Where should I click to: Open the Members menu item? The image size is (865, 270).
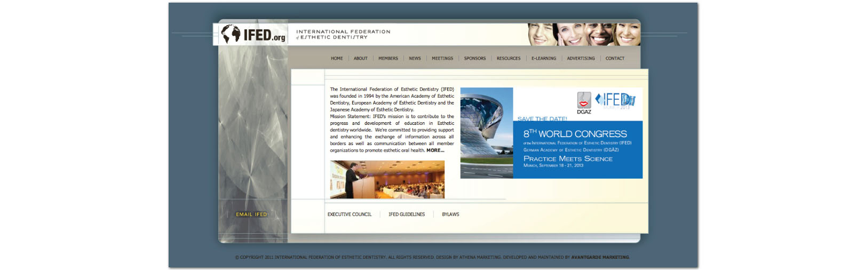[388, 59]
